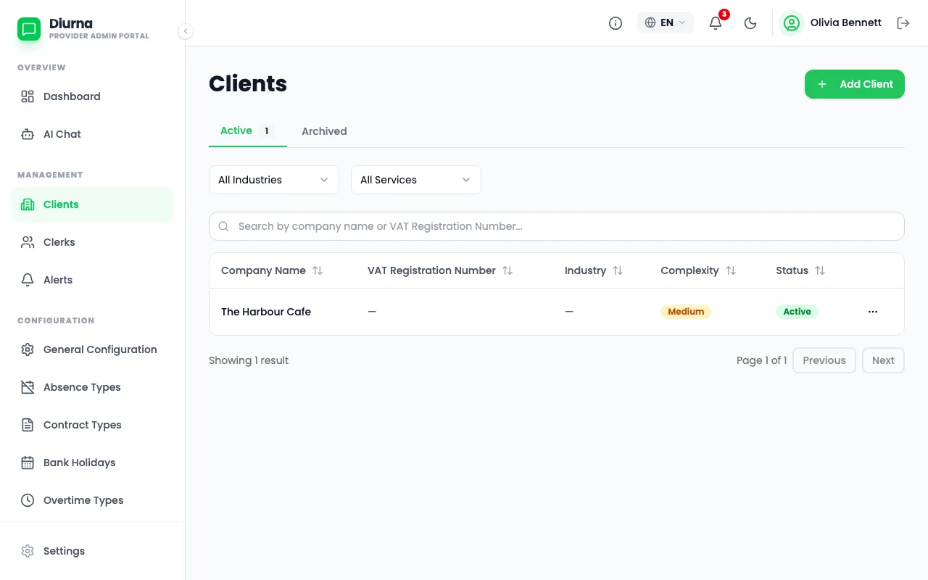Open the EN language selector
This screenshot has width=928, height=580.
coord(666,23)
